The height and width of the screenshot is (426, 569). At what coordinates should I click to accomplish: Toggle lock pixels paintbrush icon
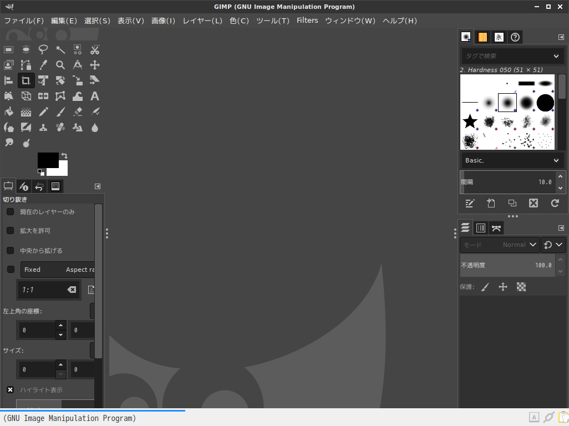(485, 287)
